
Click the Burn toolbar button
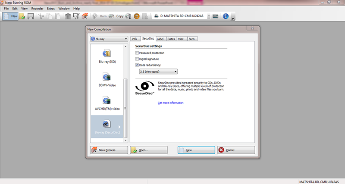point(100,16)
